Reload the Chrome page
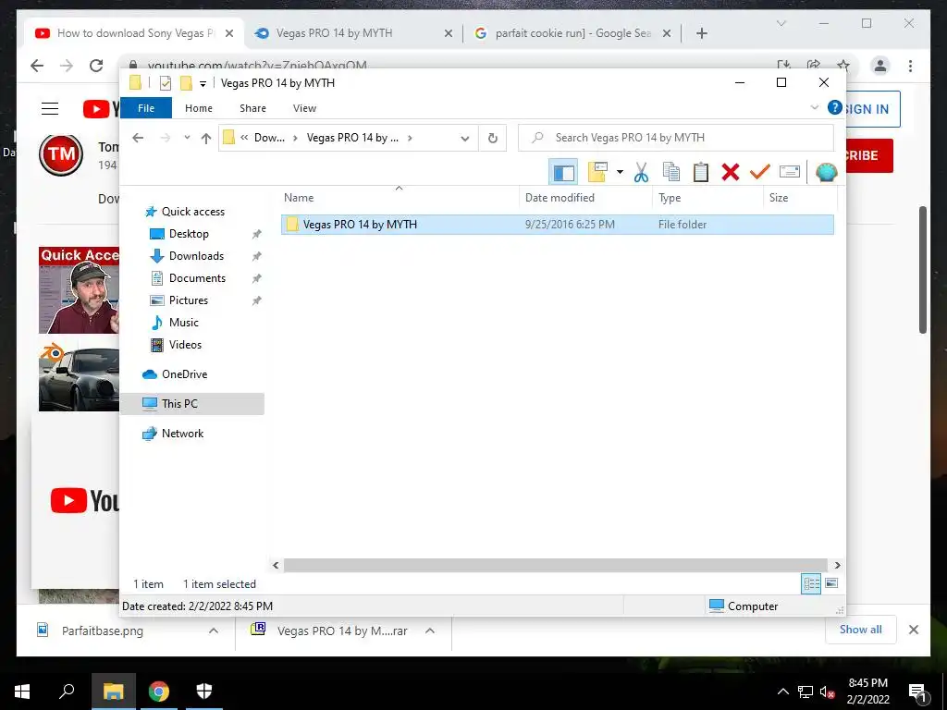Screen dimensions: 947x710 (96, 66)
